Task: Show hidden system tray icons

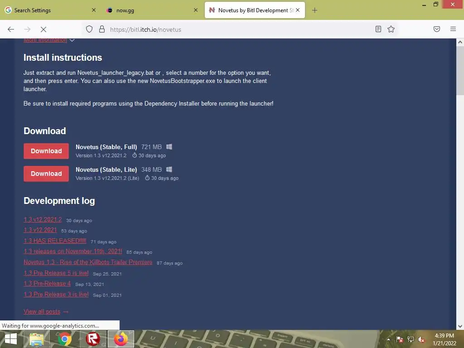Action: pos(388,339)
